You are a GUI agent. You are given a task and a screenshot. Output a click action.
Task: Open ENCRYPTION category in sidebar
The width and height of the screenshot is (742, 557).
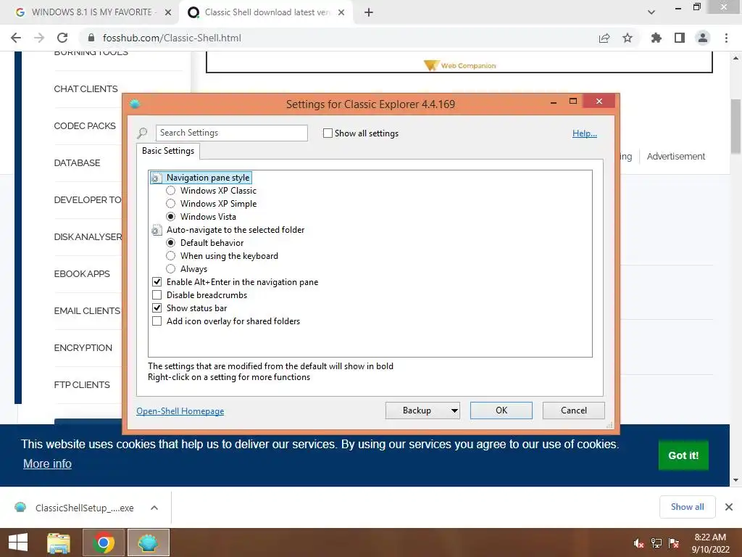(x=83, y=347)
